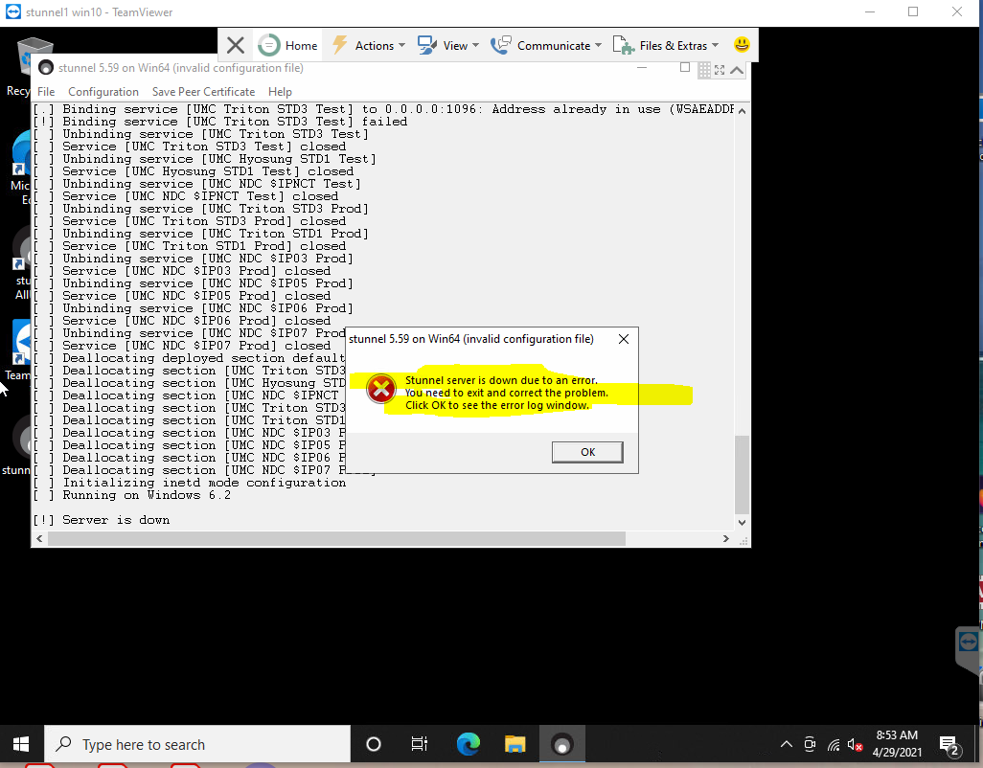Click the smiley feedback icon
The width and height of the screenshot is (983, 768).
click(742, 45)
